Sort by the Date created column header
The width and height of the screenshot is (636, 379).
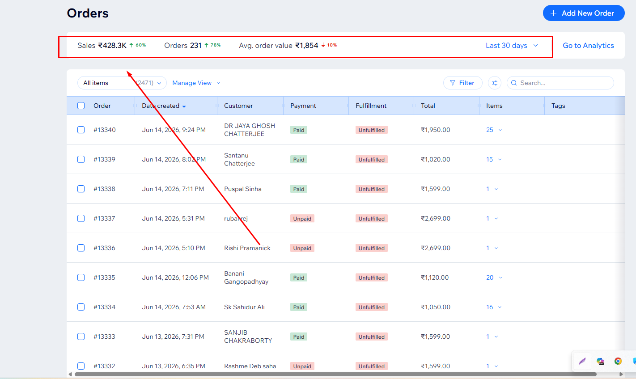click(164, 106)
